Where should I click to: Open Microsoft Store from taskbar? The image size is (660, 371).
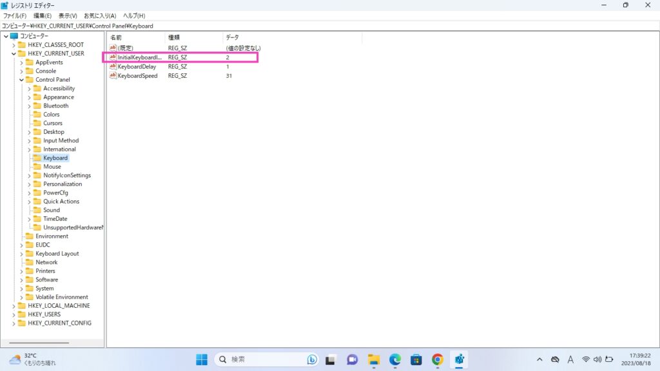click(x=416, y=359)
